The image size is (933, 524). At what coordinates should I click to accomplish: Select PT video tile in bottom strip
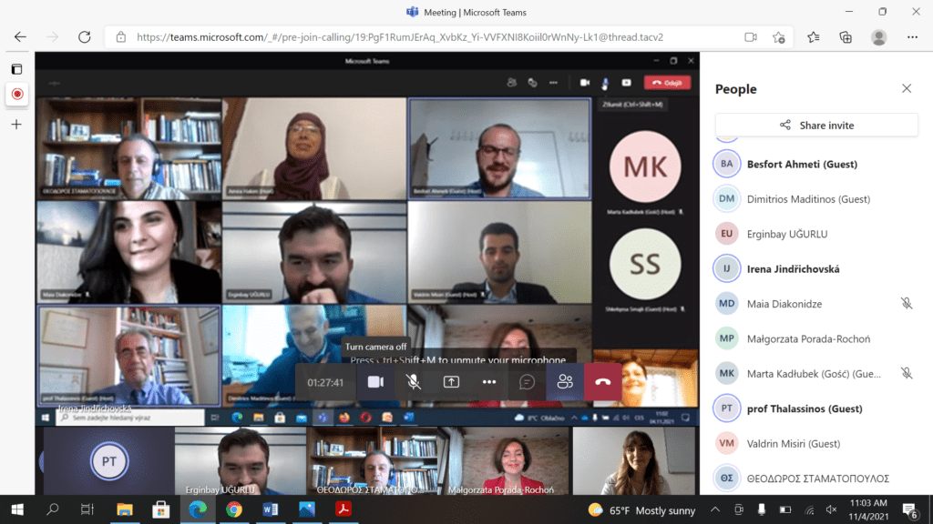[x=109, y=461]
